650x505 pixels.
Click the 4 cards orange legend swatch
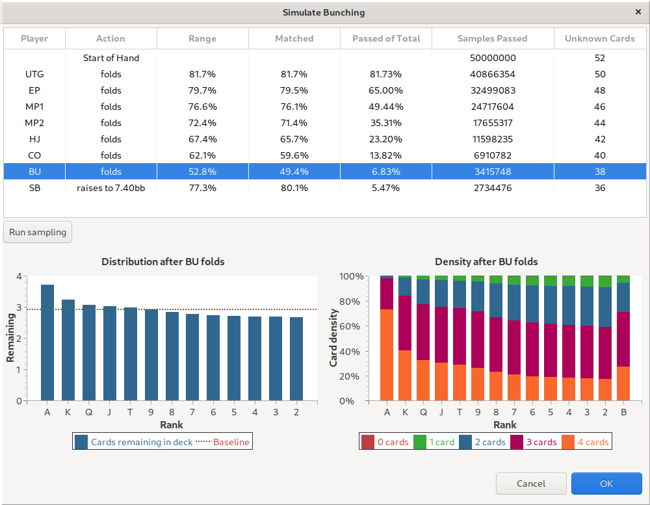(568, 442)
